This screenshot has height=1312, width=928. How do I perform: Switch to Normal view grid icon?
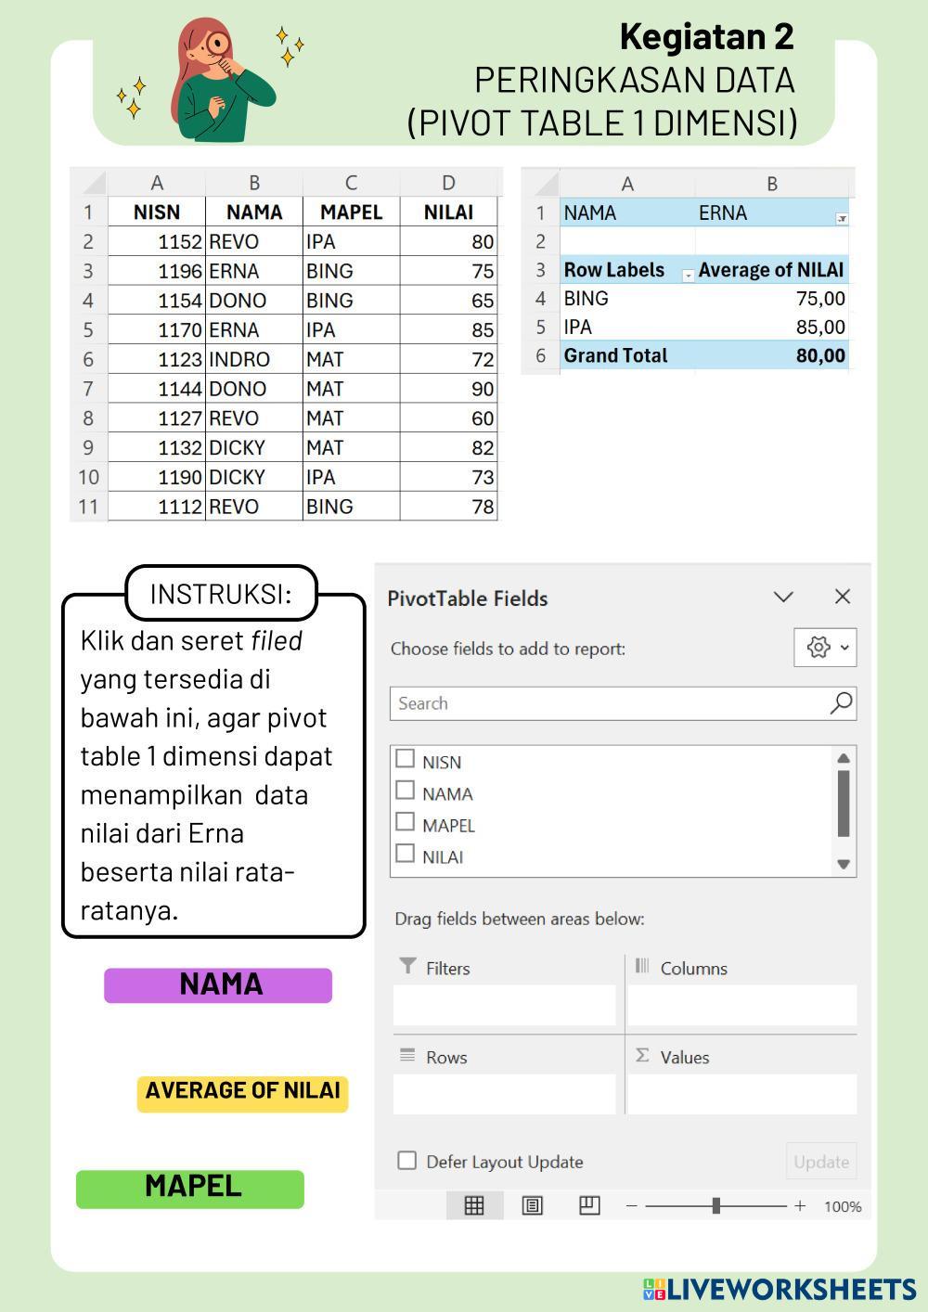(474, 1205)
